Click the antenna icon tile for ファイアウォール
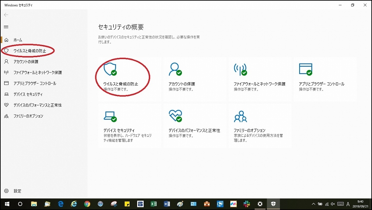The width and height of the screenshot is (372, 210). click(240, 69)
